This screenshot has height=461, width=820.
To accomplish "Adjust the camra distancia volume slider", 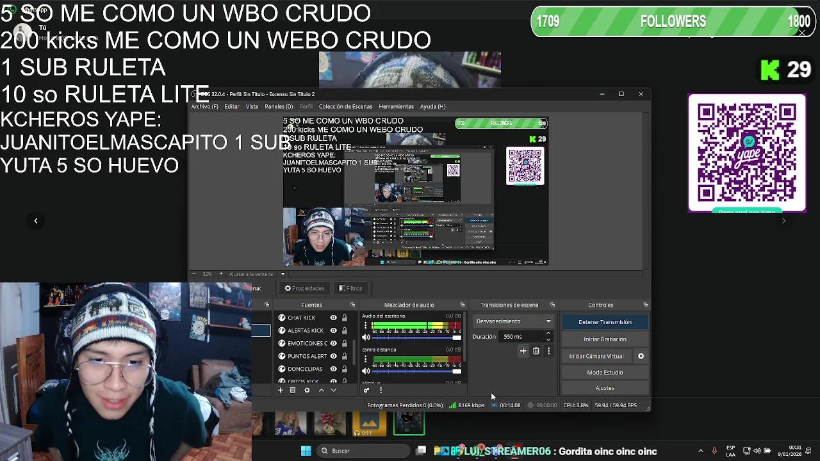I will click(416, 371).
